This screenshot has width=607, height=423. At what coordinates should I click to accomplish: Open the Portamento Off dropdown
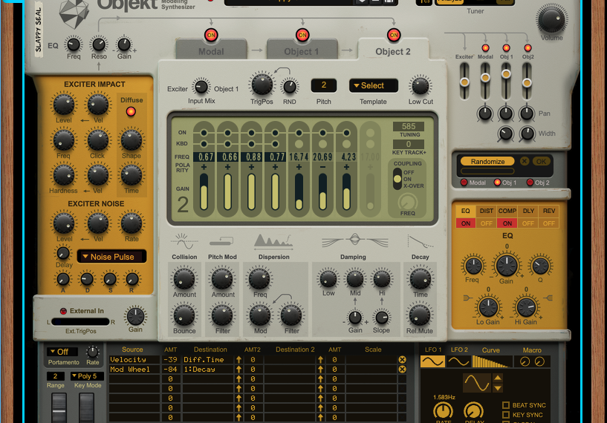tap(62, 352)
